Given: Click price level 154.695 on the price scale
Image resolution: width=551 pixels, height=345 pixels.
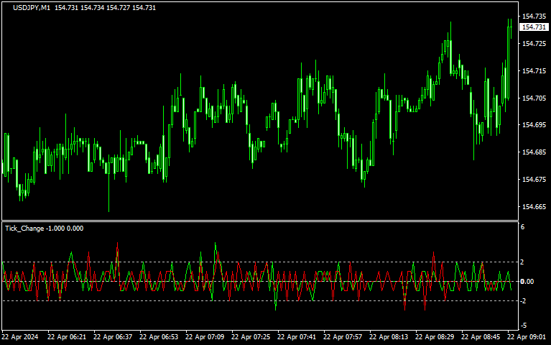Looking at the screenshot, I should [x=534, y=125].
